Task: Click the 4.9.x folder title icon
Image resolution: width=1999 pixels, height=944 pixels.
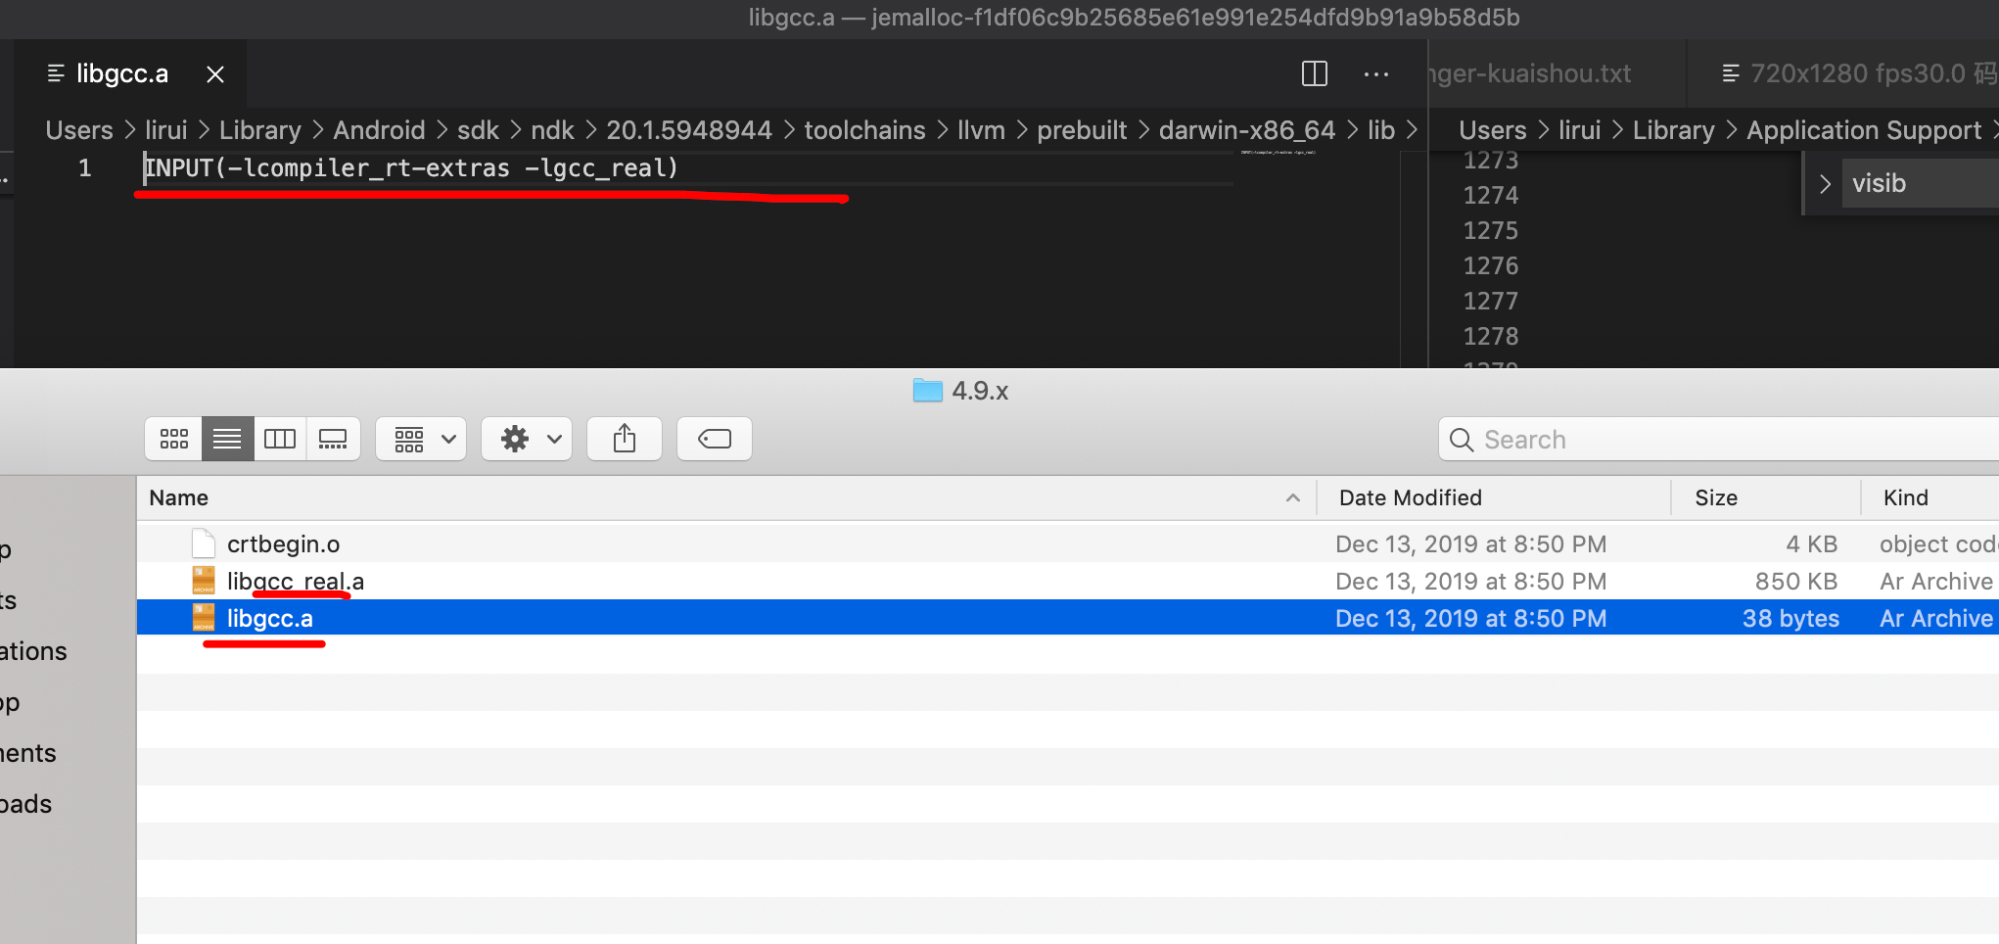Action: pos(927,391)
